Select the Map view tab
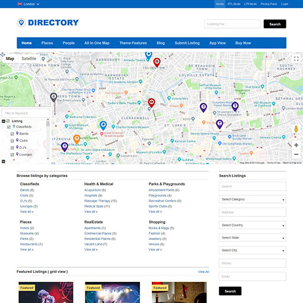 [10, 58]
